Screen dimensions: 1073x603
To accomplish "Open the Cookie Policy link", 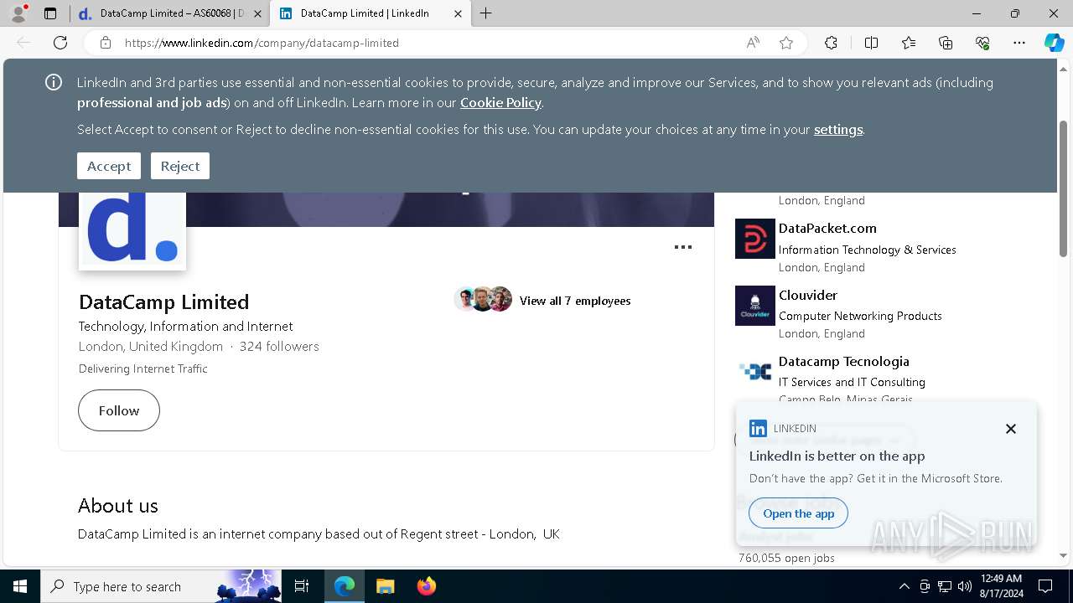I will (500, 102).
